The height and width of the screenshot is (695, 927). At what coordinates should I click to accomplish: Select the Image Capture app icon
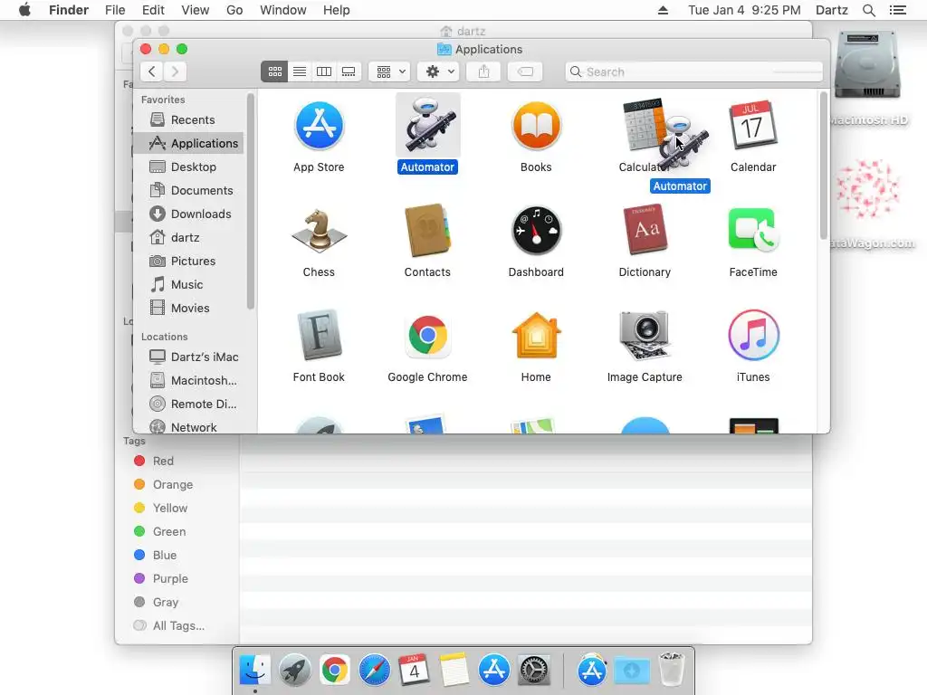(645, 335)
